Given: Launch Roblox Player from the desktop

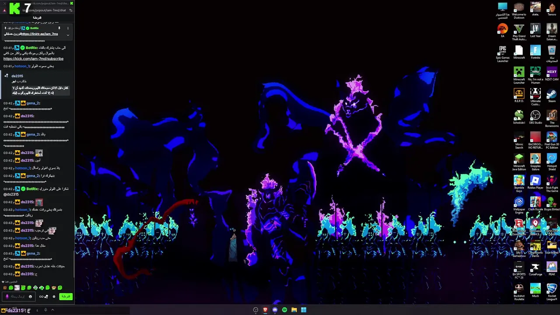Looking at the screenshot, I should coord(535,182).
